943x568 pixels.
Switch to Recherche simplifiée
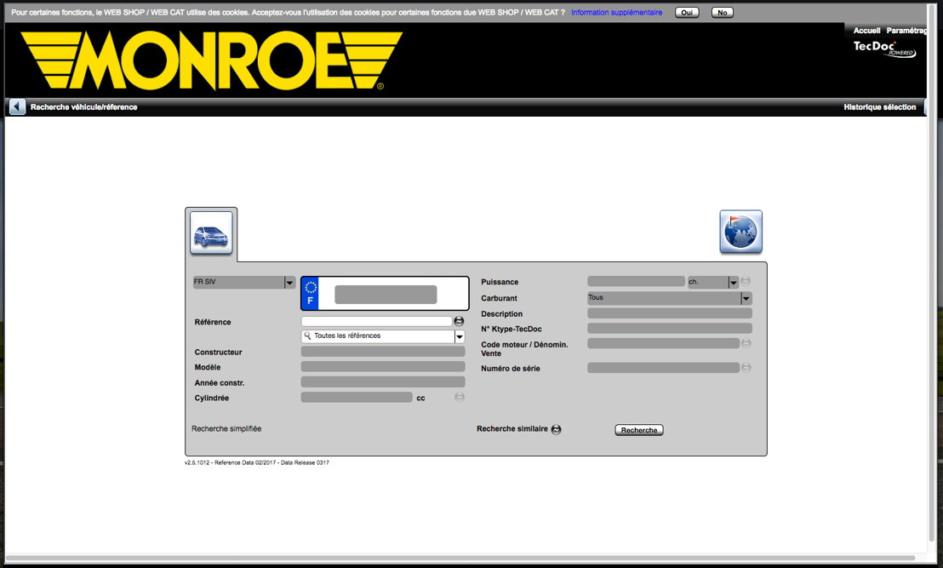coord(226,429)
